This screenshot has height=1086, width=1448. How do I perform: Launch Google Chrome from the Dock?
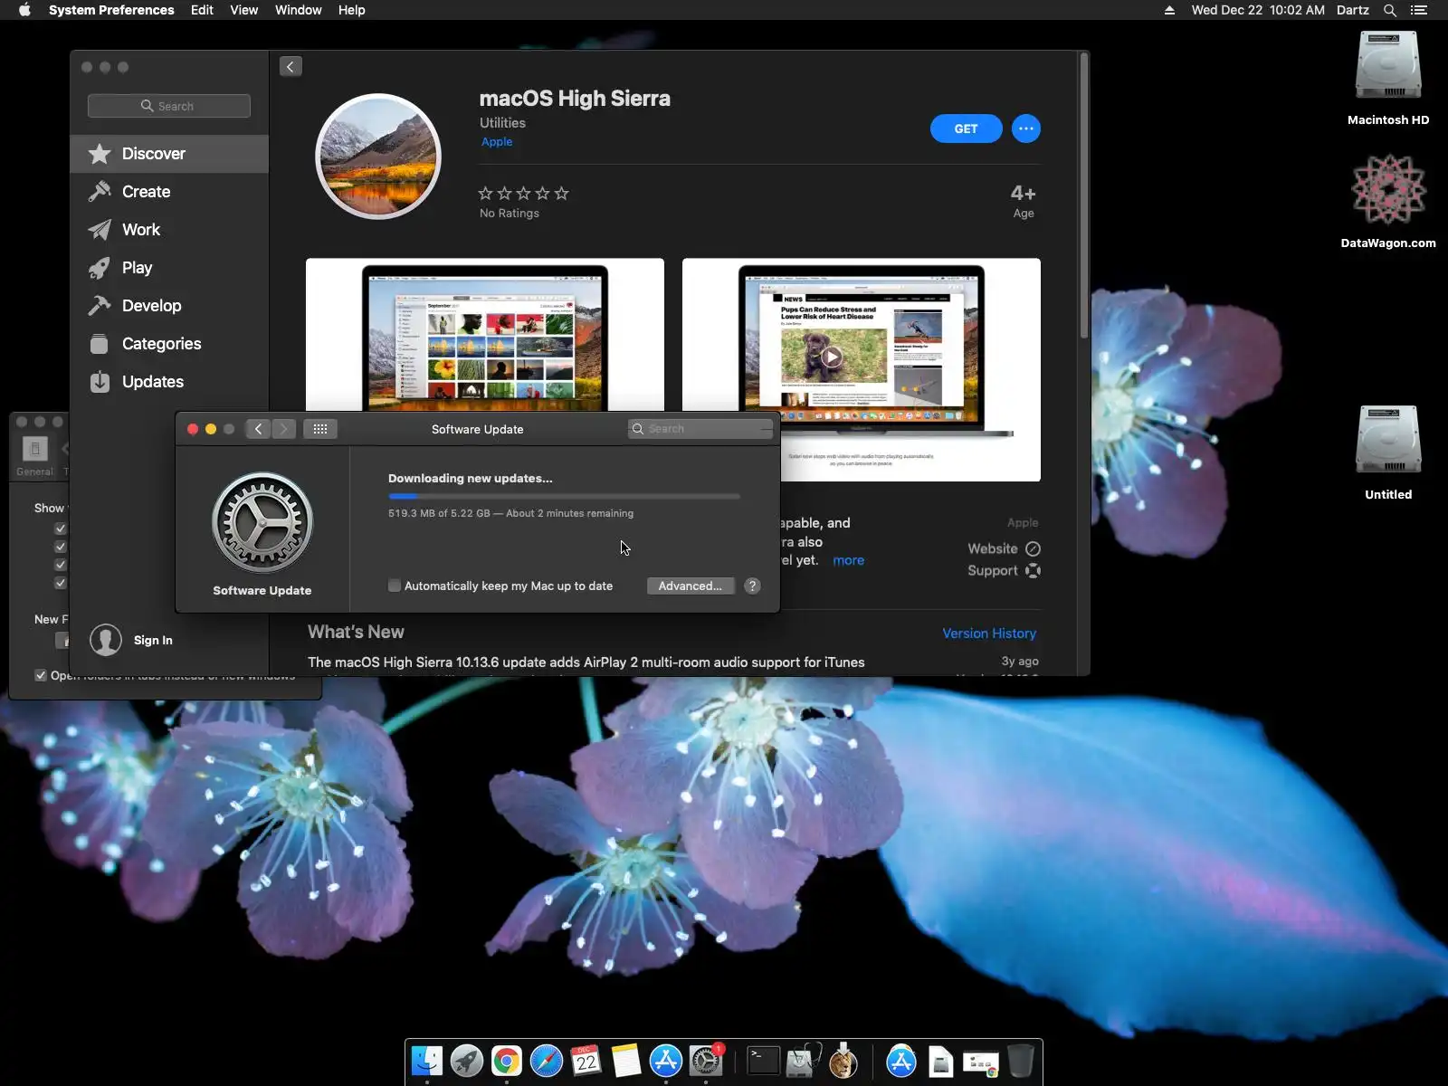(507, 1061)
